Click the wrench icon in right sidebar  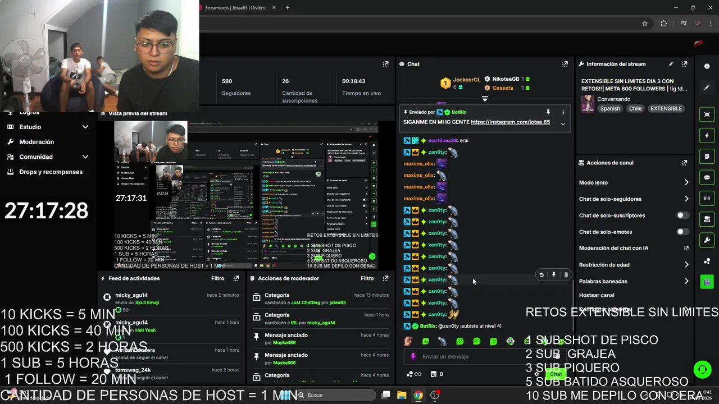point(707,240)
